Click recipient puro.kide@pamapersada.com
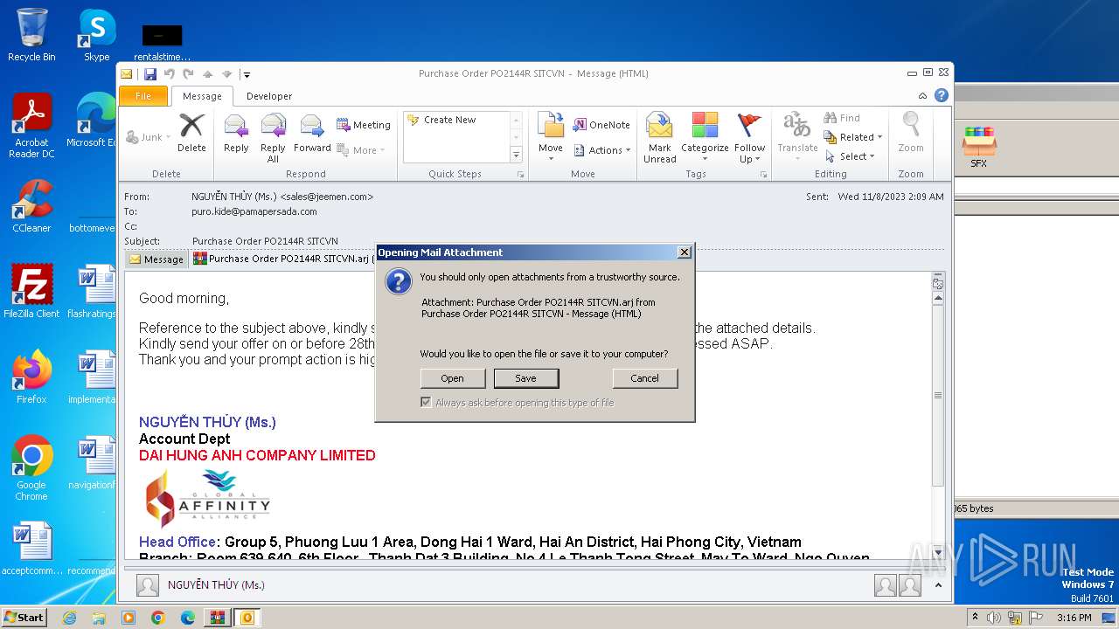This screenshot has height=629, width=1119. (254, 211)
